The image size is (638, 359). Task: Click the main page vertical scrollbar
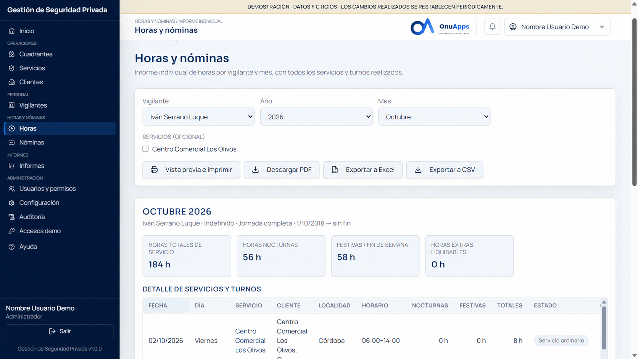click(x=634, y=102)
